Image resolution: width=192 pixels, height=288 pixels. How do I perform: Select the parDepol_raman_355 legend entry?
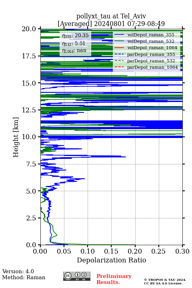[x=145, y=54]
